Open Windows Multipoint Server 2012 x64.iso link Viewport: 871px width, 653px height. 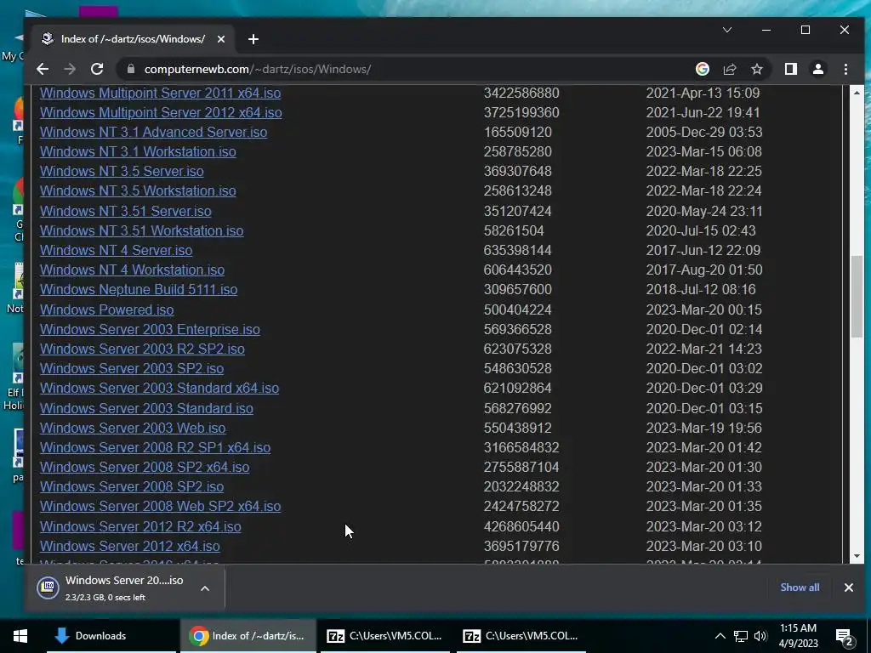click(x=161, y=112)
